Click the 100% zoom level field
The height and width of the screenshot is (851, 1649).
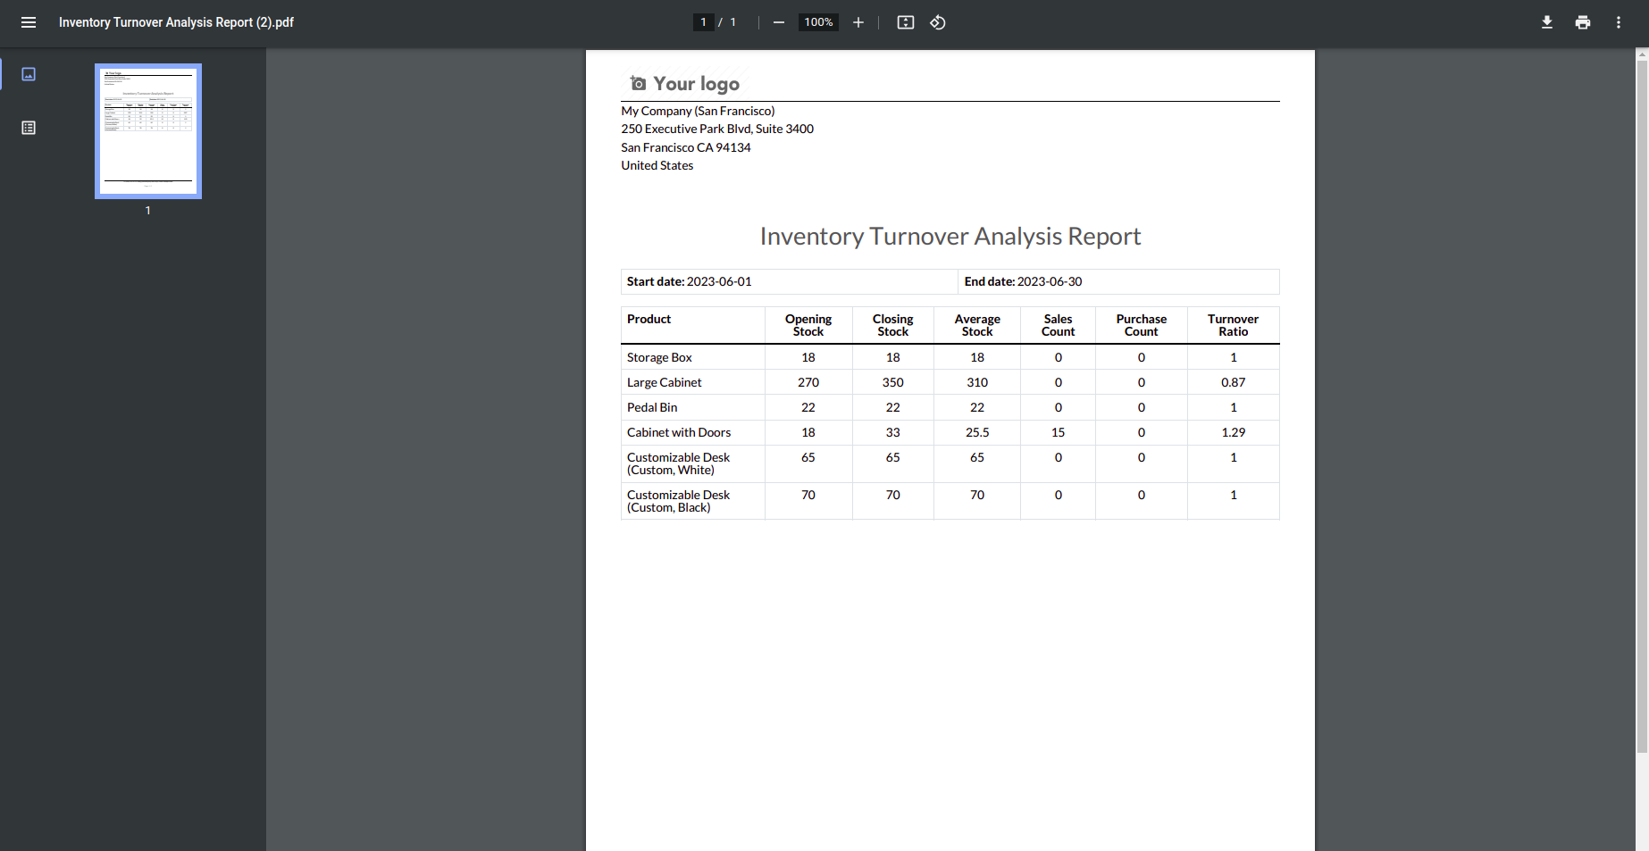[x=817, y=22]
